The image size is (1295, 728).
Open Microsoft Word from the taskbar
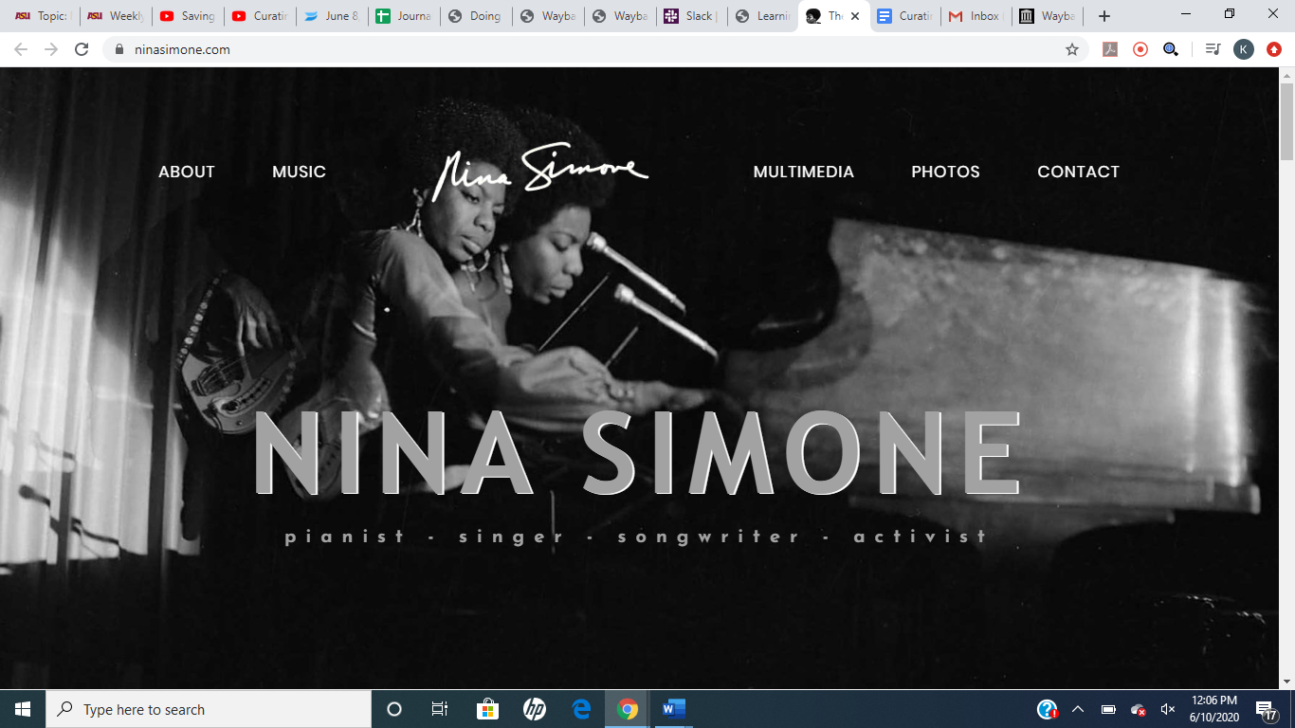[x=673, y=709]
